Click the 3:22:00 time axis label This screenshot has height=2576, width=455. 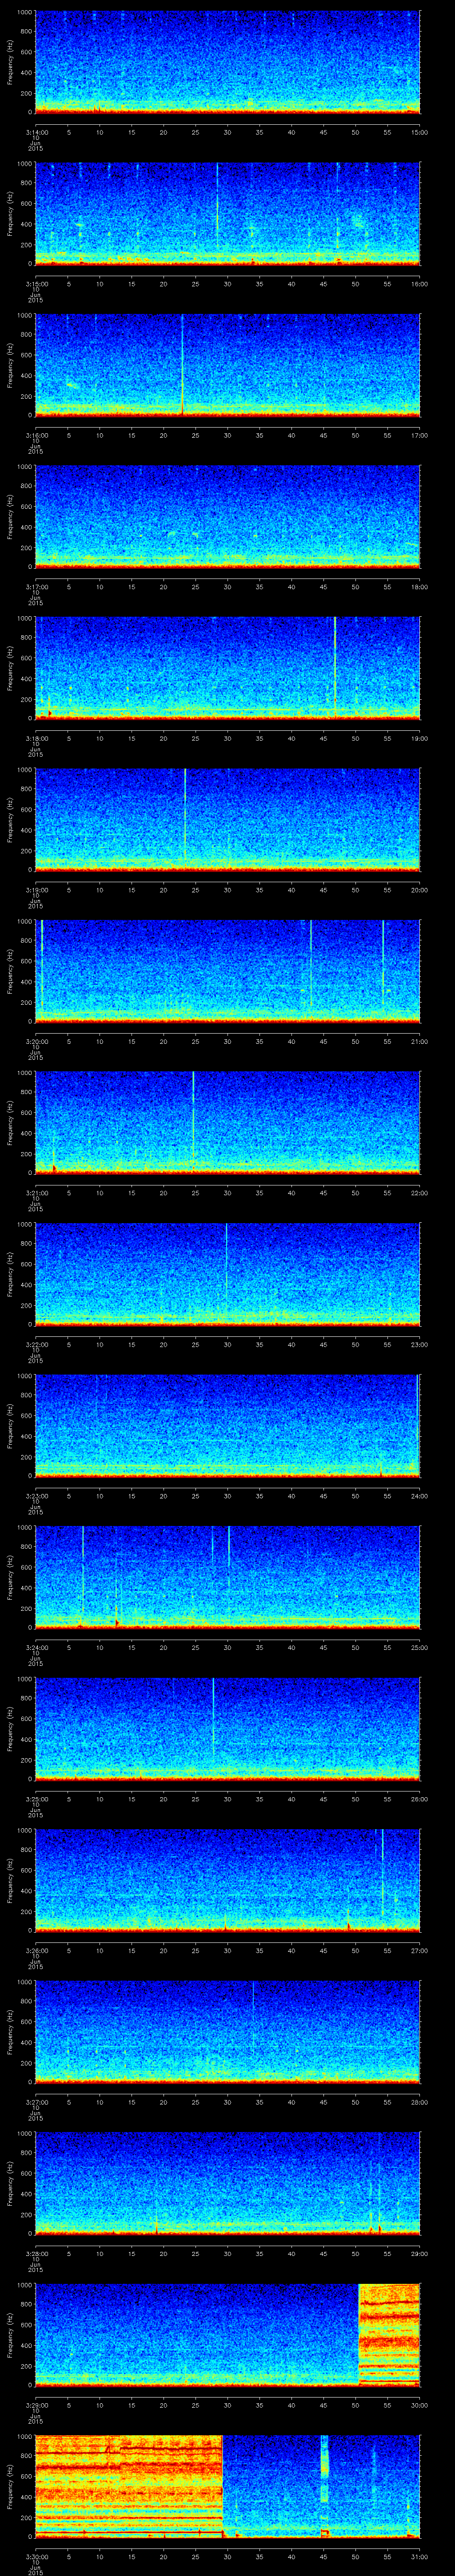coord(36,1344)
